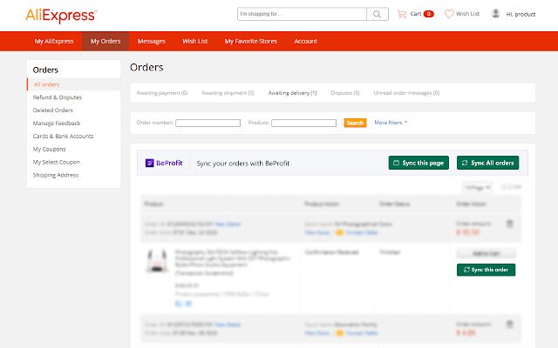Click View Store link of first order
The width and height of the screenshot is (558, 348).
(317, 232)
